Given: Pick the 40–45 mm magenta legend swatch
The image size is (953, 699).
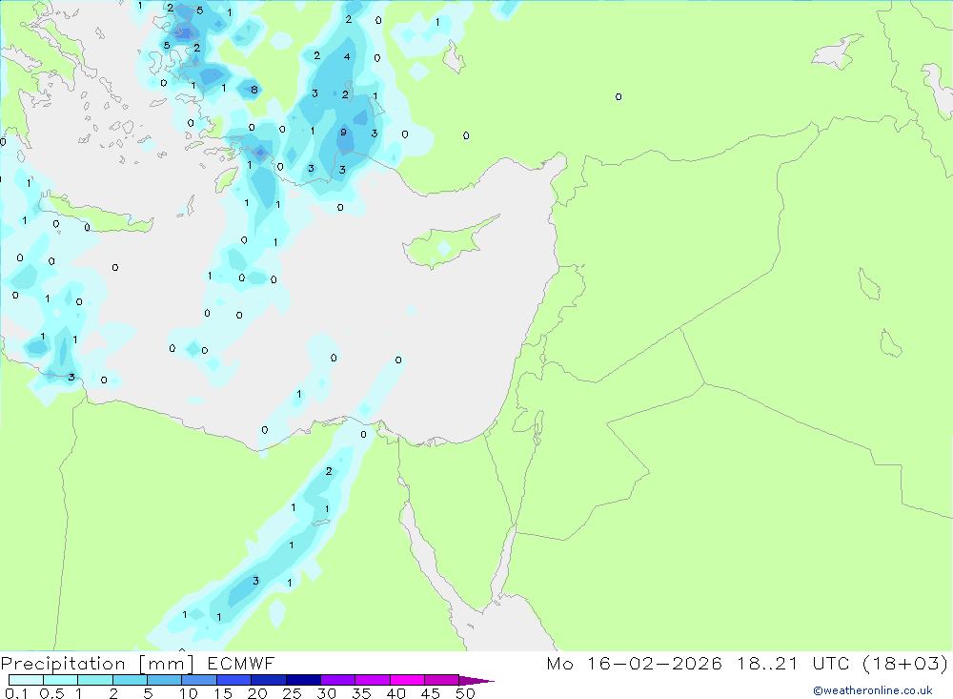Looking at the screenshot, I should click(x=407, y=680).
